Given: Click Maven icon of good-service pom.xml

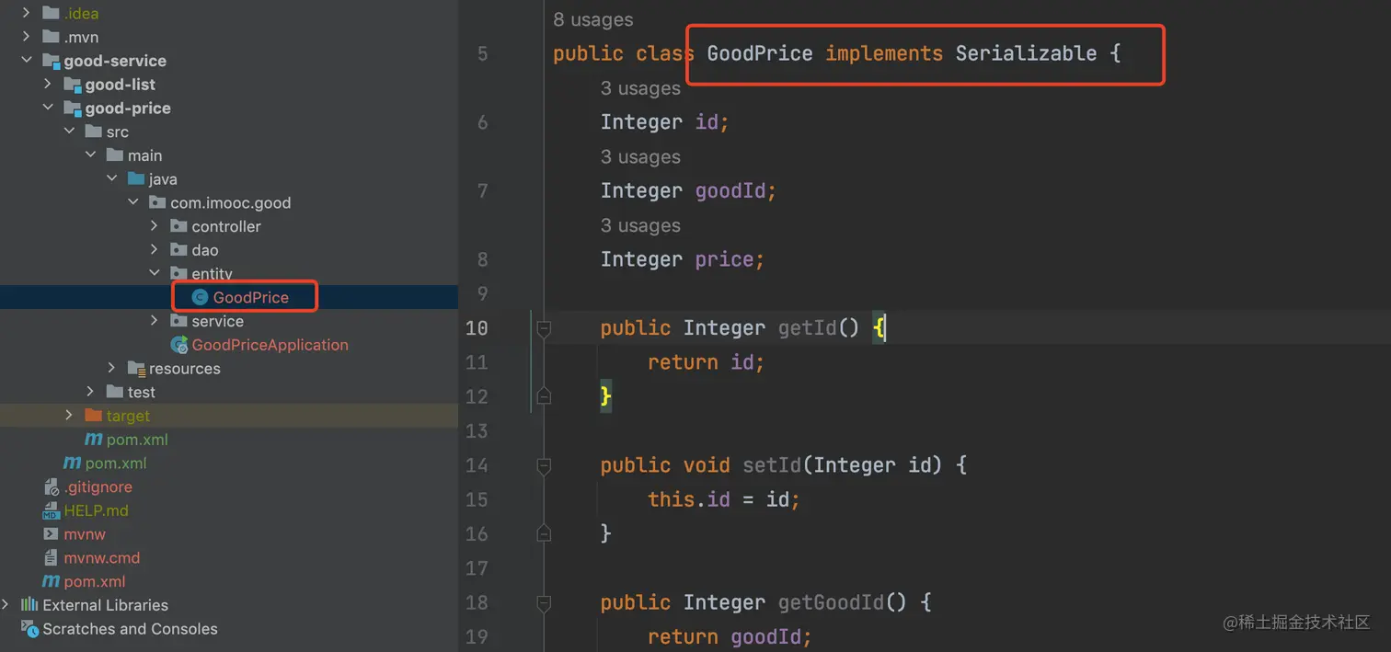Looking at the screenshot, I should (x=72, y=463).
